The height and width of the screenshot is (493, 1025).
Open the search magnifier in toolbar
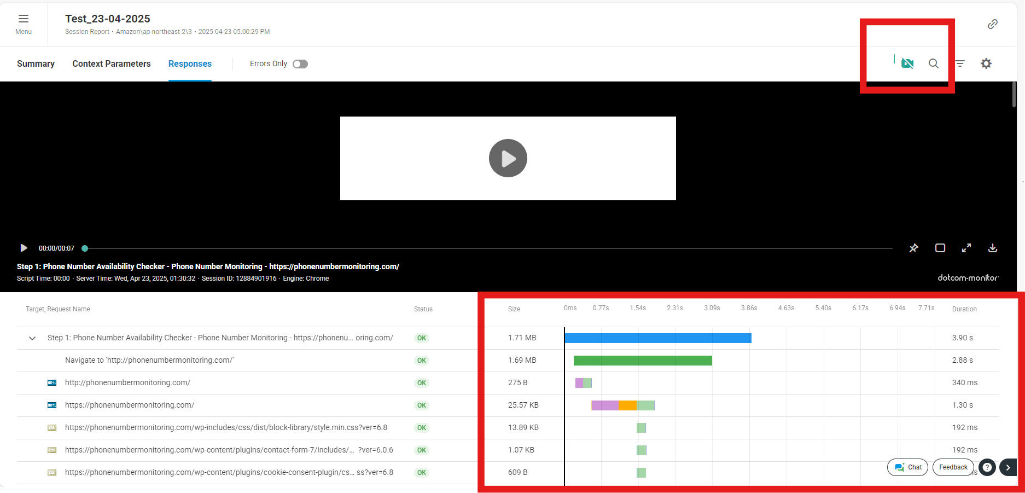click(934, 63)
